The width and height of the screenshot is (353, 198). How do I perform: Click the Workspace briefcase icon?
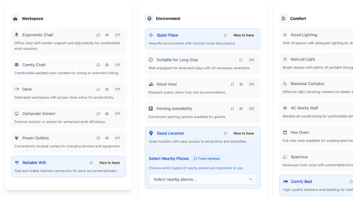15,19
